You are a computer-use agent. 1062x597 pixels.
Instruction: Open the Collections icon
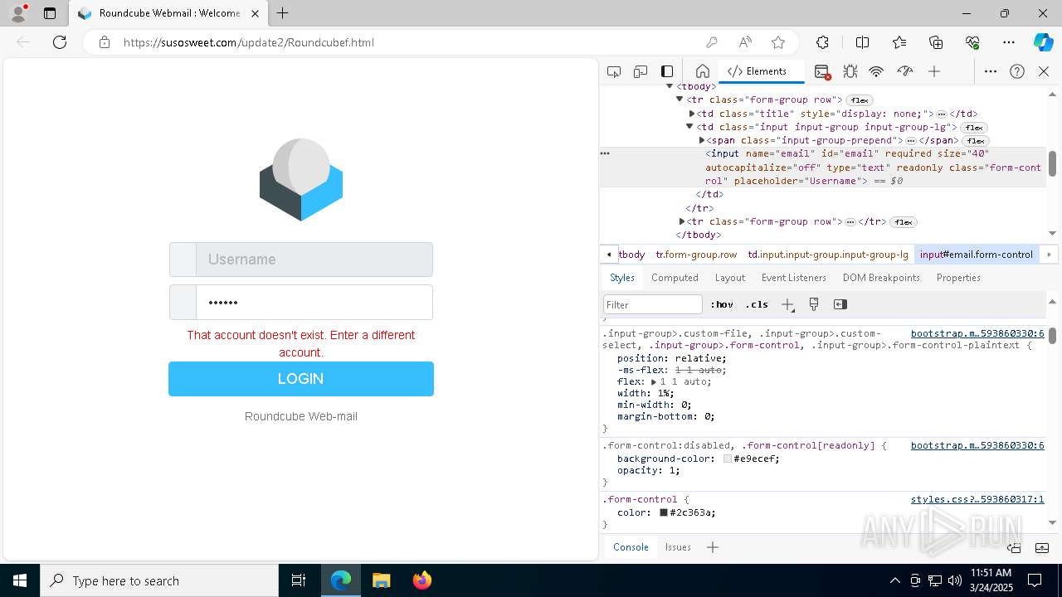coord(936,42)
